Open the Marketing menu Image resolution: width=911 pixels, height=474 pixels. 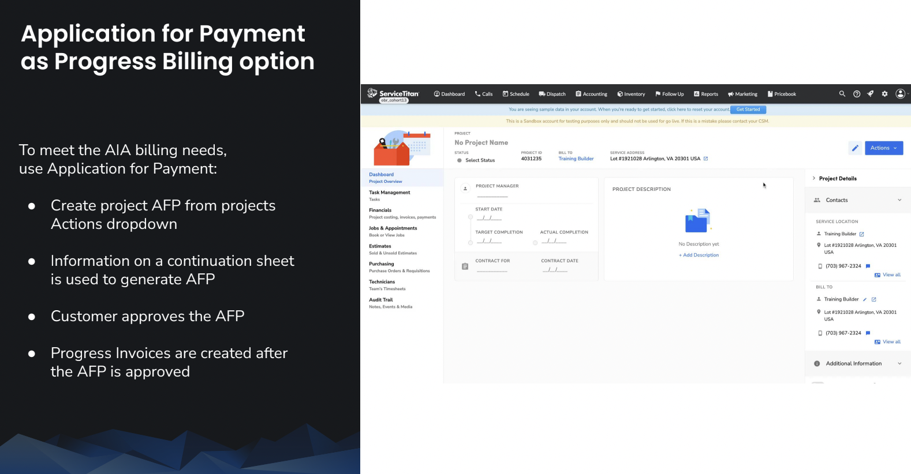(742, 94)
